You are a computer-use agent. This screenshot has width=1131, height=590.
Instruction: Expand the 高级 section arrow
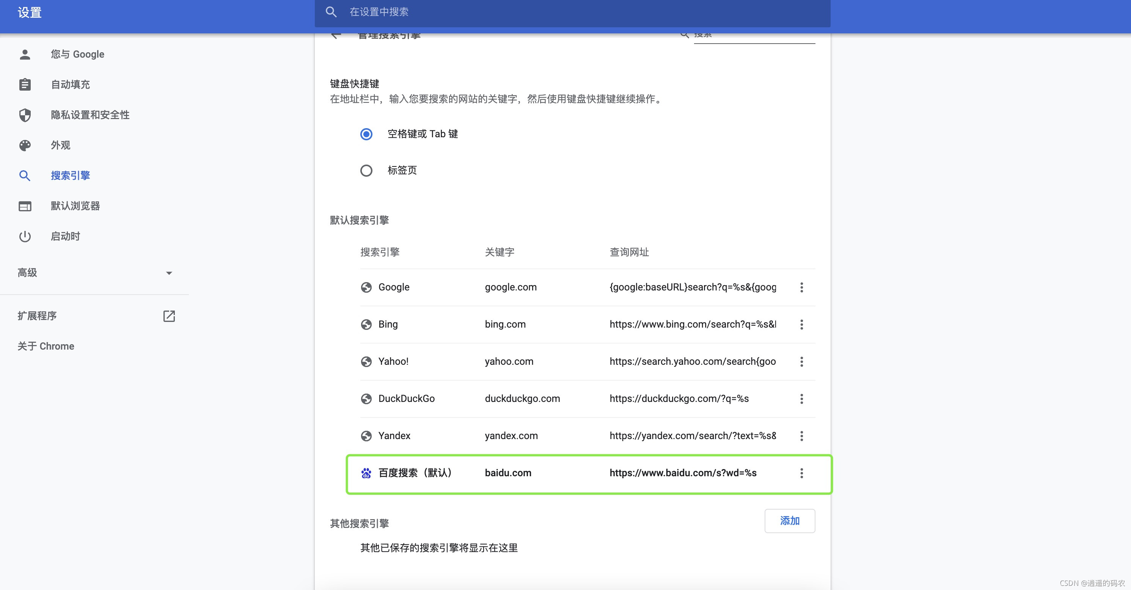[x=169, y=273]
